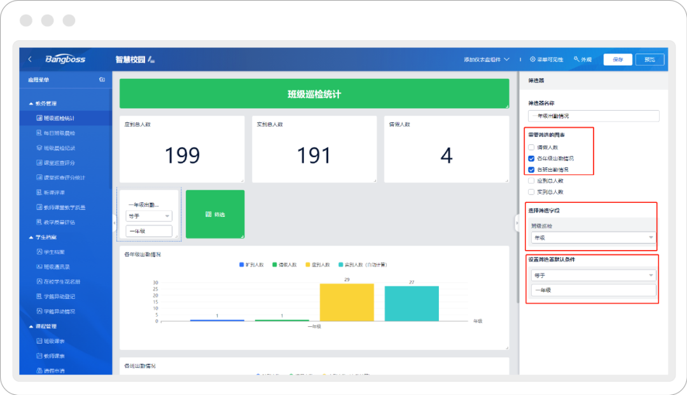
Task: Click the back arrow beside Bangboss logo
Action: [x=30, y=59]
